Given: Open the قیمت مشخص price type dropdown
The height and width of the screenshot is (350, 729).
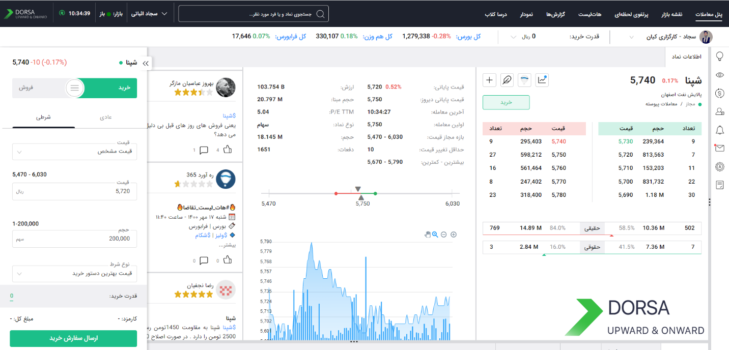Looking at the screenshot, I should 75,151.
